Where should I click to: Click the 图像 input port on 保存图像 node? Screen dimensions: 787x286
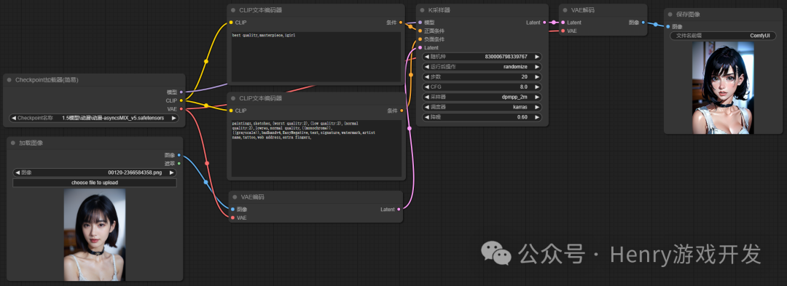(x=668, y=26)
